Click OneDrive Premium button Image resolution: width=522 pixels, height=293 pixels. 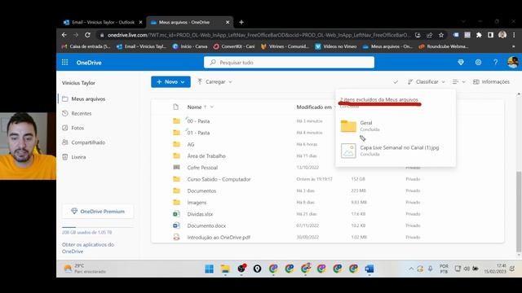[98, 212]
